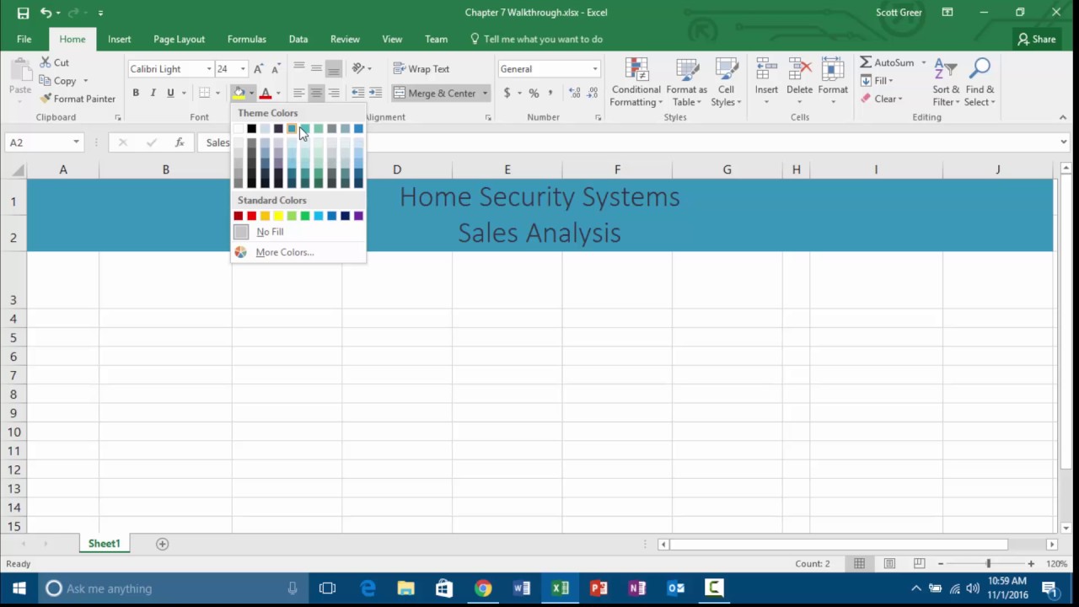Switch to the Page Layout tab

179,39
